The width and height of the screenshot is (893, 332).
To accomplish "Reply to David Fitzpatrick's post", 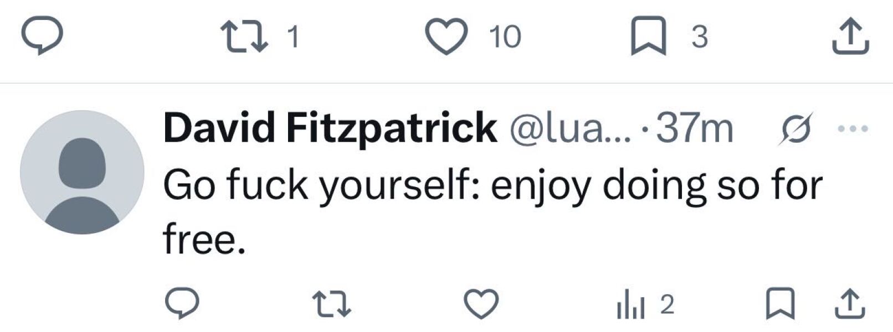I will (x=182, y=302).
